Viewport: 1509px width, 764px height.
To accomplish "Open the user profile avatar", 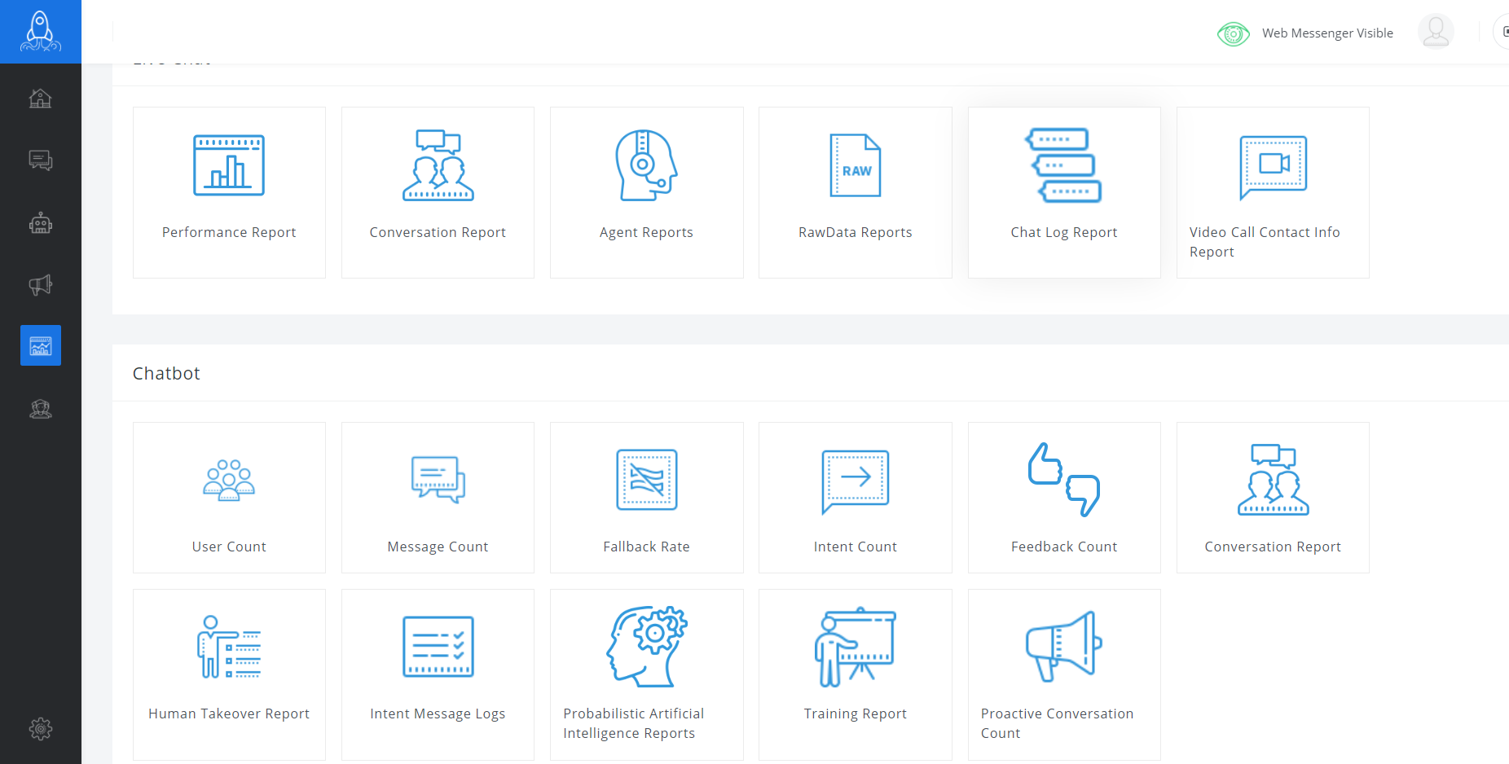I will coord(1436,32).
